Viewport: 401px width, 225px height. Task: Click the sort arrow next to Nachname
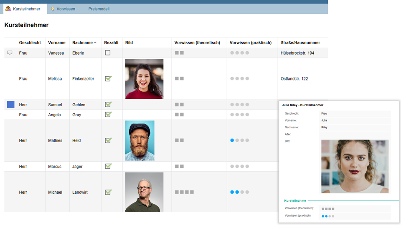pos(95,42)
